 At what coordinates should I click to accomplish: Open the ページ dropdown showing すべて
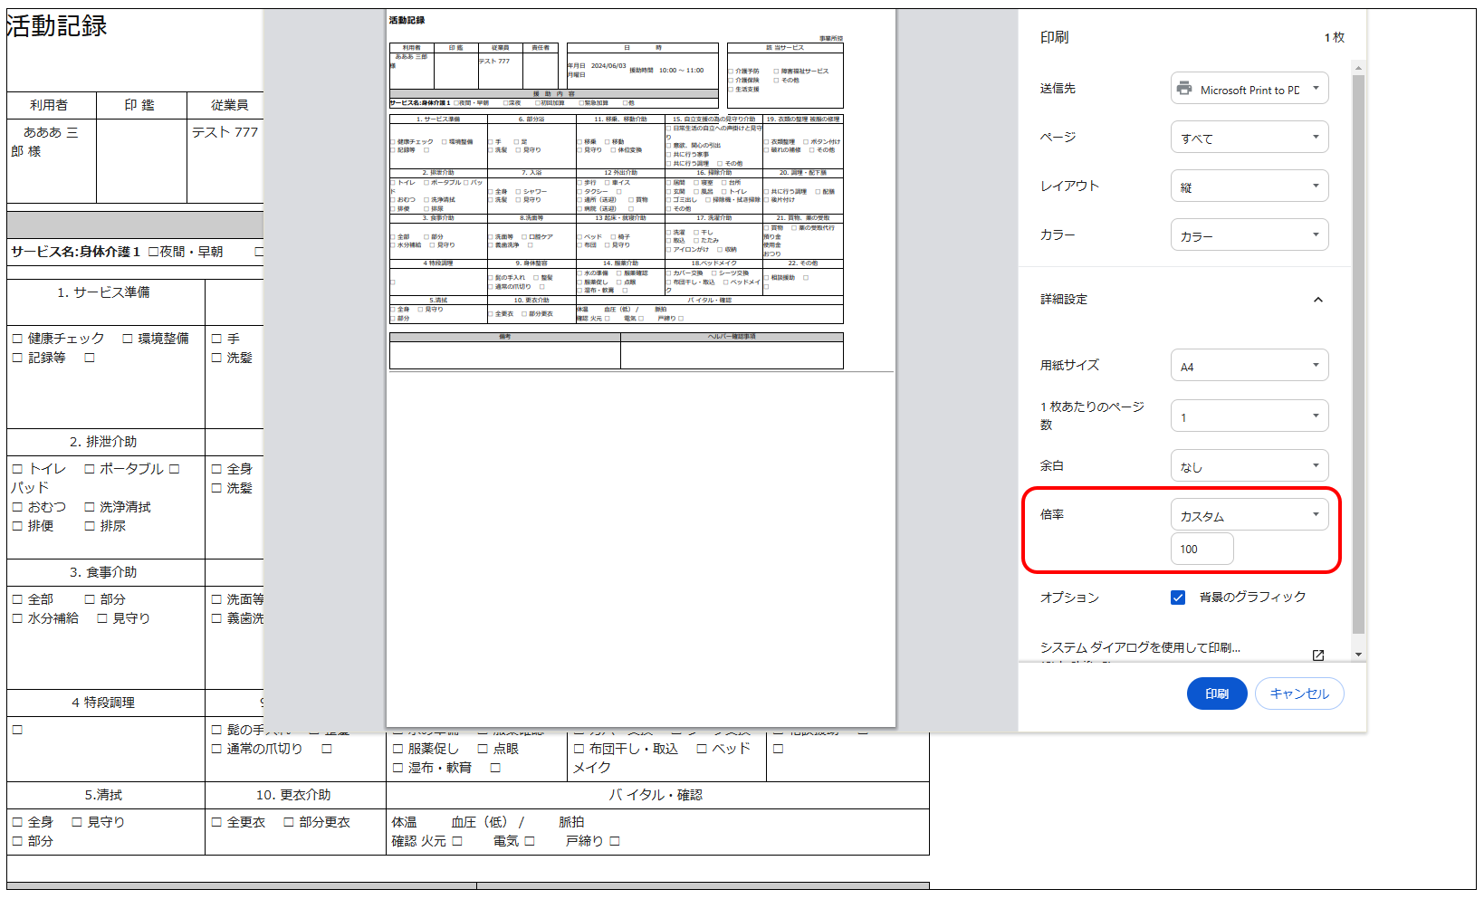coord(1249,138)
